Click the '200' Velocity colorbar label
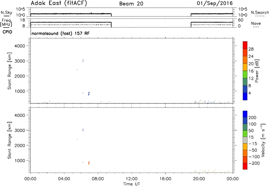The height and width of the screenshot is (186, 269). tap(253, 118)
